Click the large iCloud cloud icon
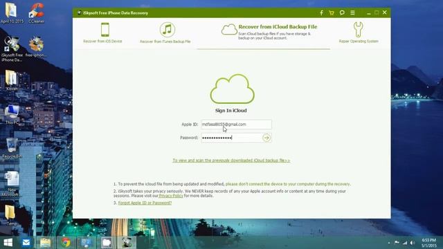This screenshot has width=443, height=249. pyautogui.click(x=233, y=89)
